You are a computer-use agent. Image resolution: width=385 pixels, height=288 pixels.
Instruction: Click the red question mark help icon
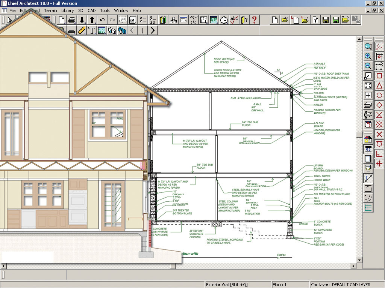click(255, 20)
